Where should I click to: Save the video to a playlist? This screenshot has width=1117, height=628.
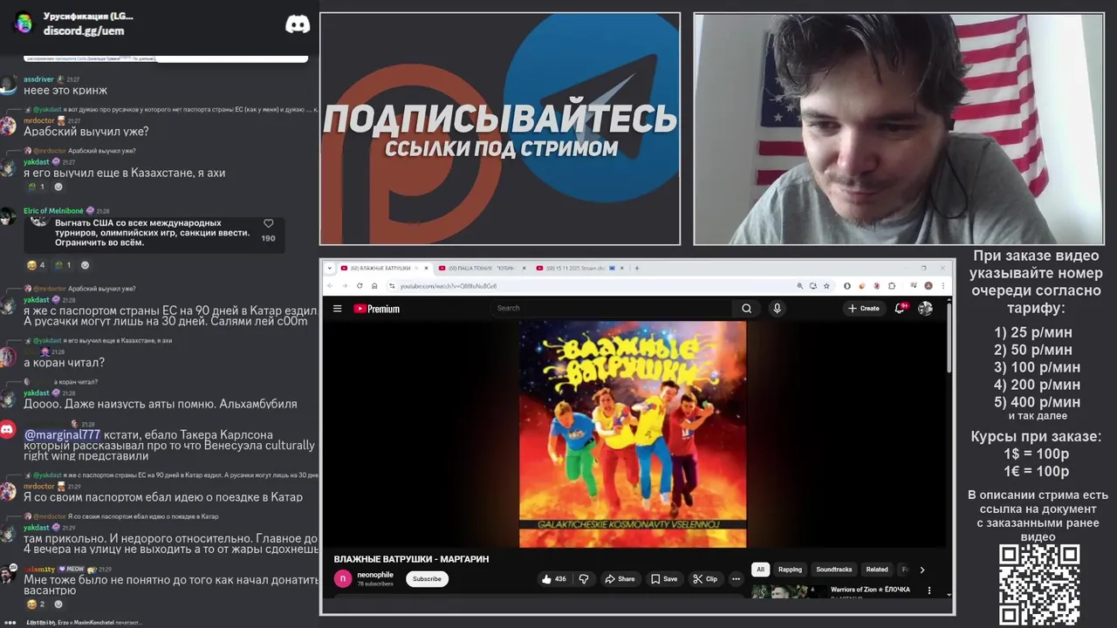pyautogui.click(x=663, y=579)
